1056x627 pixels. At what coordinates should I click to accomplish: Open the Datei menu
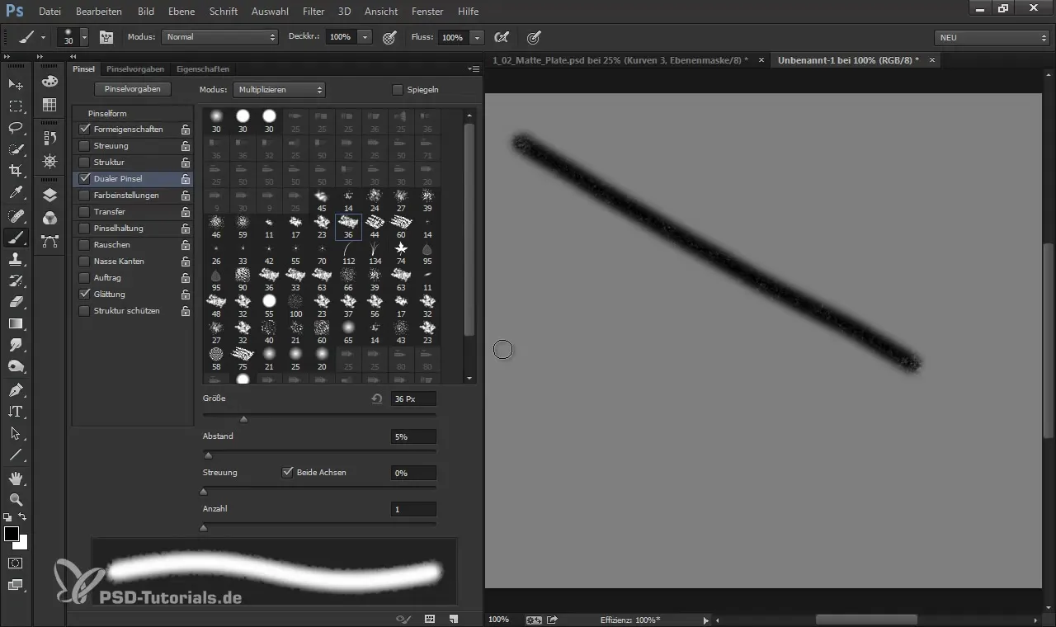click(x=50, y=12)
